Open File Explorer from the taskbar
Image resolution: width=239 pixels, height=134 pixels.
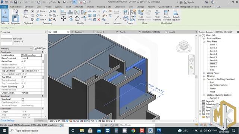[x=82, y=131]
